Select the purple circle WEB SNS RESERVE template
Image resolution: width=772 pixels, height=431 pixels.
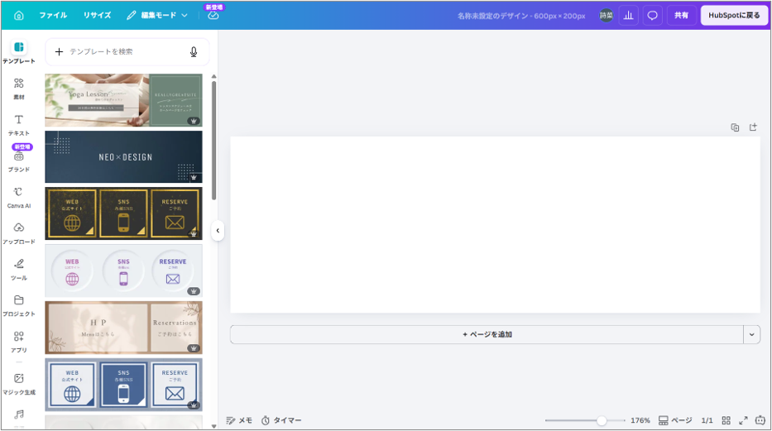pos(123,271)
